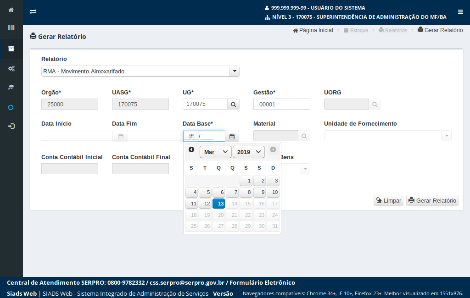Select day 12 in the calendar
The image size is (470, 298).
click(x=205, y=204)
